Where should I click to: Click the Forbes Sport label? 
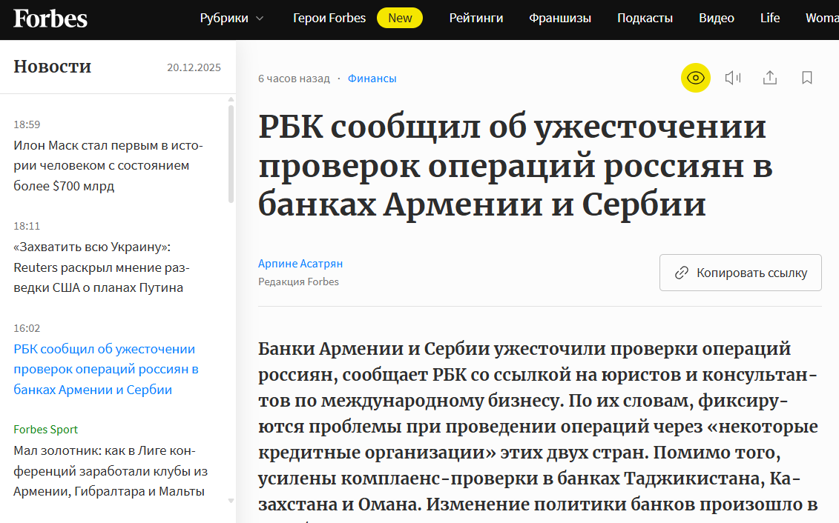pyautogui.click(x=45, y=430)
